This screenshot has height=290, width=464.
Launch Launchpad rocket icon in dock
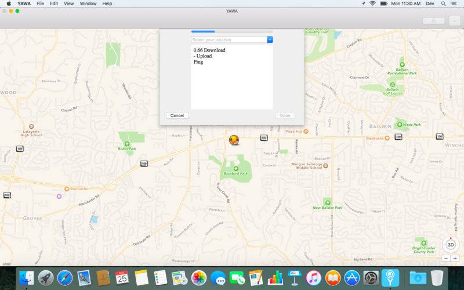coord(46,278)
